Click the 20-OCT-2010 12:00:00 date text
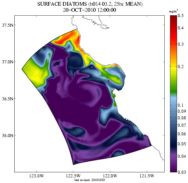The width and height of the screenshot is (188, 183). click(x=90, y=10)
